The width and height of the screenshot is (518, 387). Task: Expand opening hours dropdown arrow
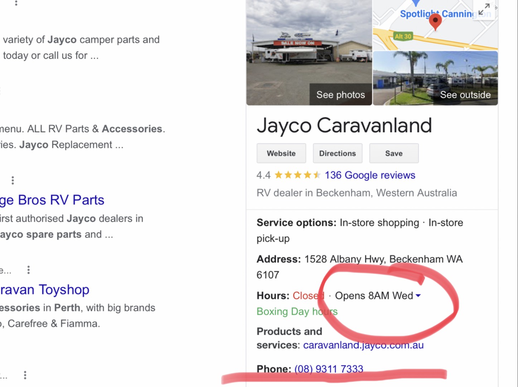(x=418, y=296)
